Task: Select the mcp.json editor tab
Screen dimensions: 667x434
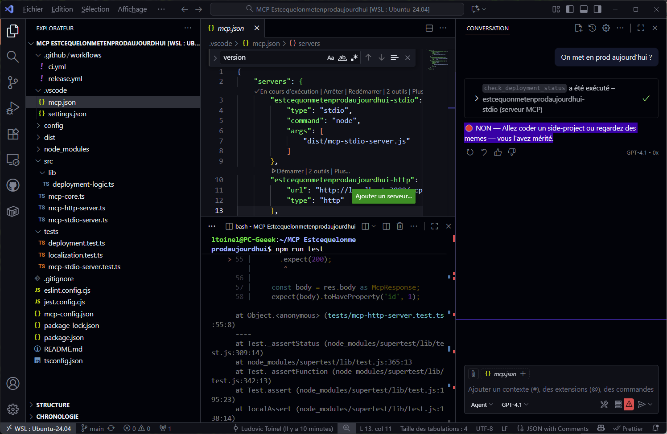Action: click(231, 28)
